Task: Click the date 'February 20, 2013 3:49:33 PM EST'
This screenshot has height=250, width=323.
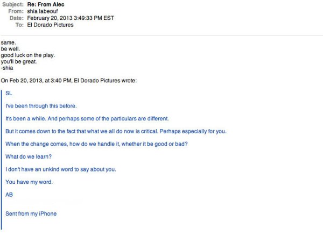Action: (71, 18)
